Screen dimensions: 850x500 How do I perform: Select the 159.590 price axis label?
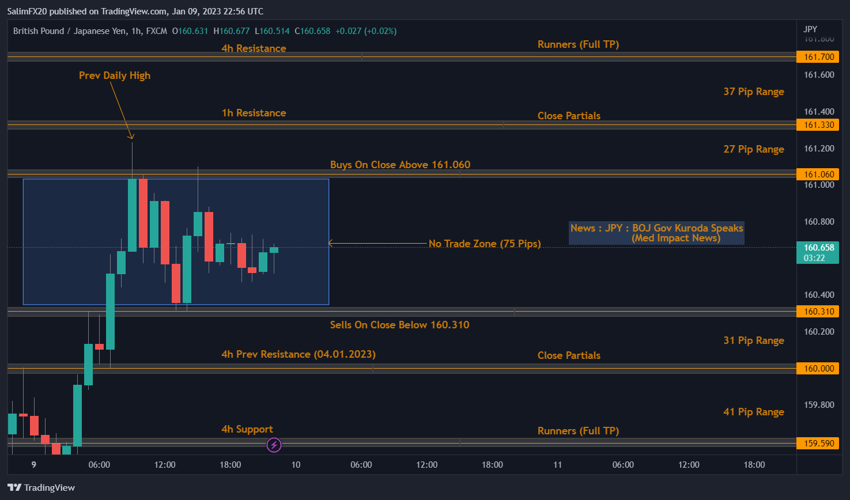tap(818, 444)
